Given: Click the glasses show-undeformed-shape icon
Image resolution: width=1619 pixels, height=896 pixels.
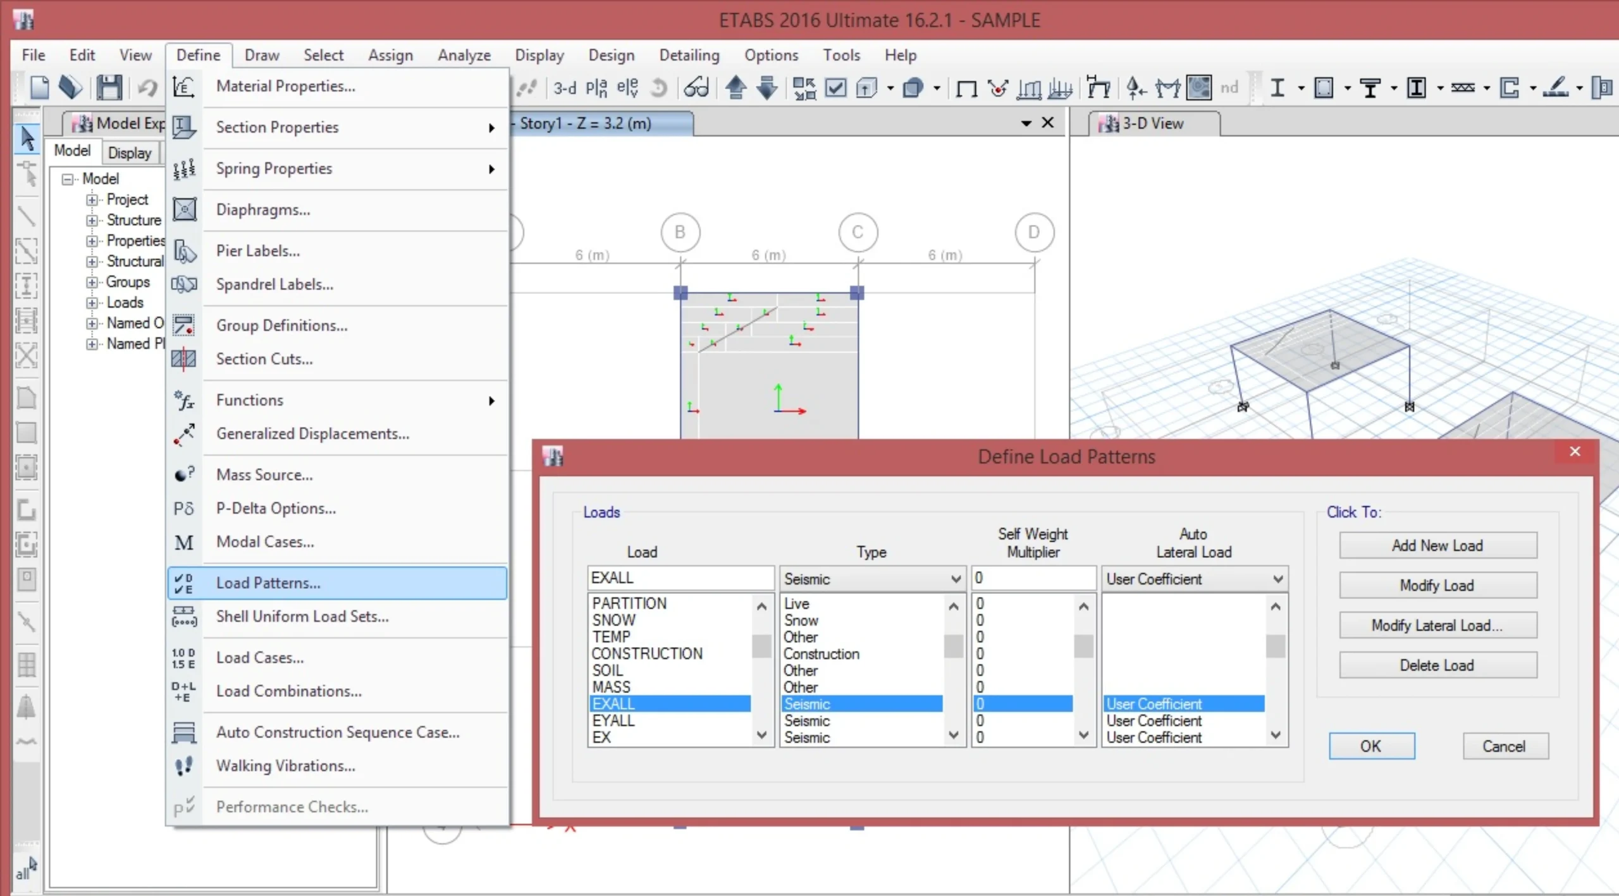Looking at the screenshot, I should point(696,88).
